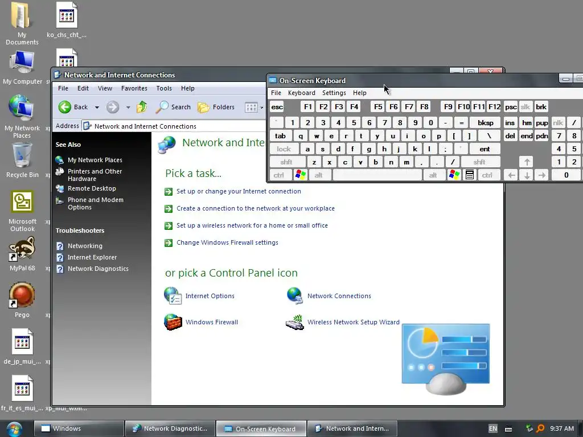Viewport: 583px width, 437px height.
Task: Click the ent key on keyboard
Action: pyautogui.click(x=485, y=149)
